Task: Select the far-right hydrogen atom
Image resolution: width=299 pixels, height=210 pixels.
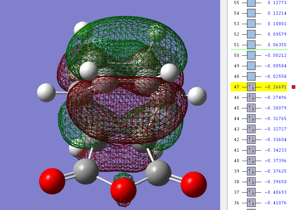Action: pyautogui.click(x=197, y=96)
